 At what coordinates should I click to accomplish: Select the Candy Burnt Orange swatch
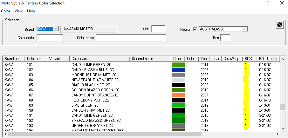(x=178, y=95)
